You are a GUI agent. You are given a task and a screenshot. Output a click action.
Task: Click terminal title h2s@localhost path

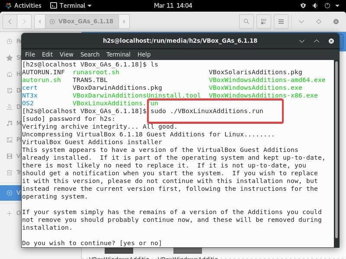pyautogui.click(x=180, y=41)
